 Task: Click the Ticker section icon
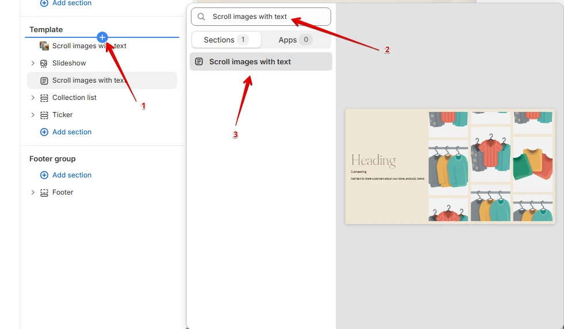coord(44,115)
